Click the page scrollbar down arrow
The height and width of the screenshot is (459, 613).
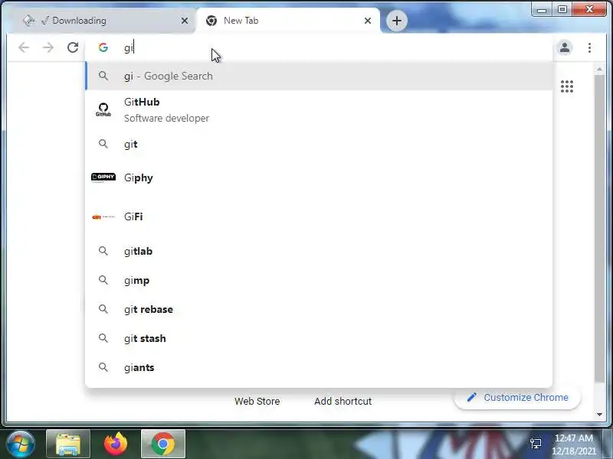tap(599, 415)
